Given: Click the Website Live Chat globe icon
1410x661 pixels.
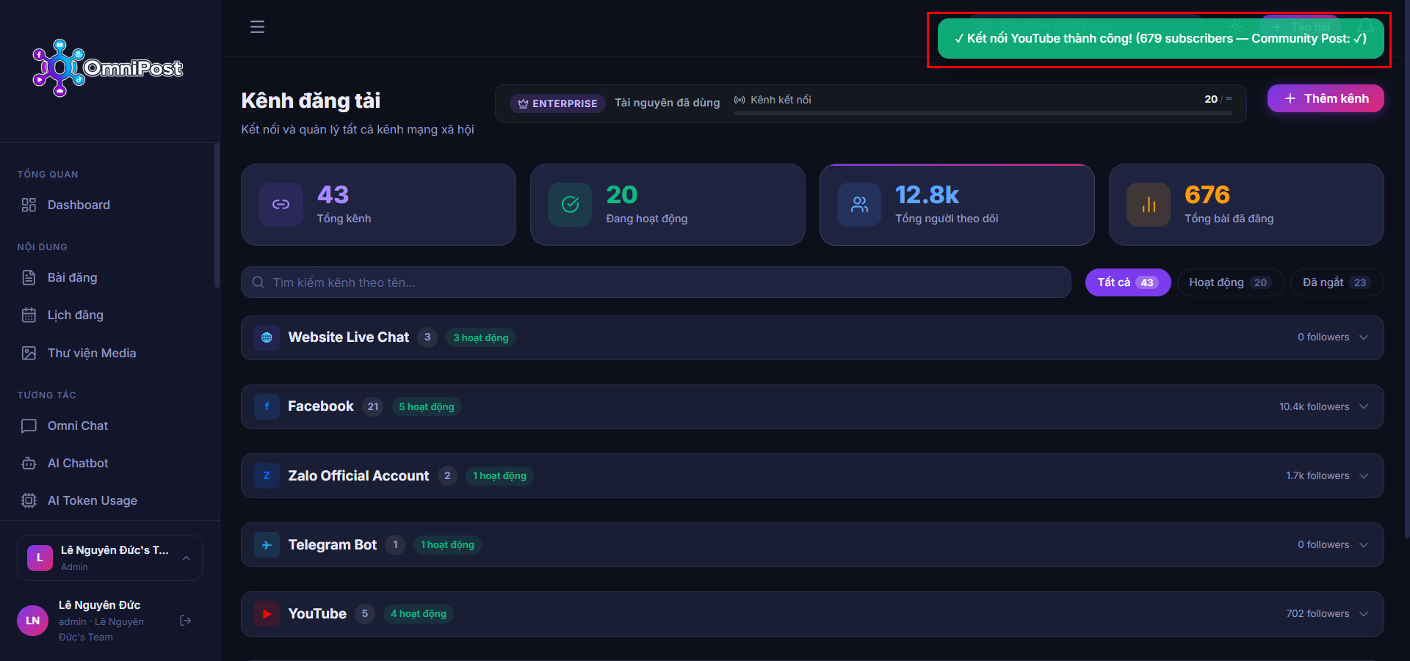Looking at the screenshot, I should (x=267, y=337).
